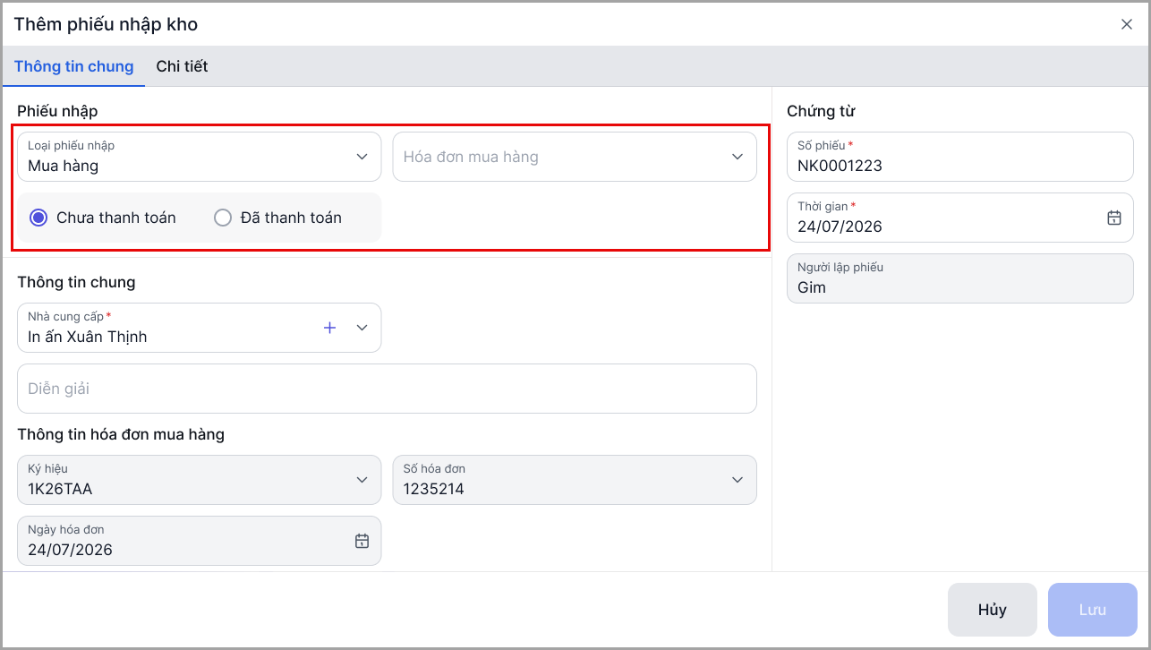Viewport: 1151px width, 650px height.
Task: Expand the Số hóa đơn dropdown
Action: click(x=575, y=480)
